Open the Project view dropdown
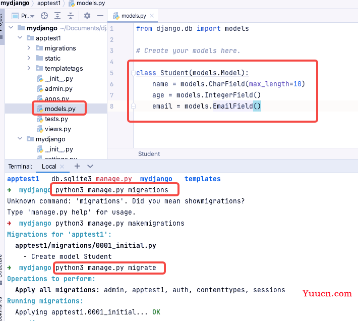Image resolution: width=358 pixels, height=321 pixels. 23,16
